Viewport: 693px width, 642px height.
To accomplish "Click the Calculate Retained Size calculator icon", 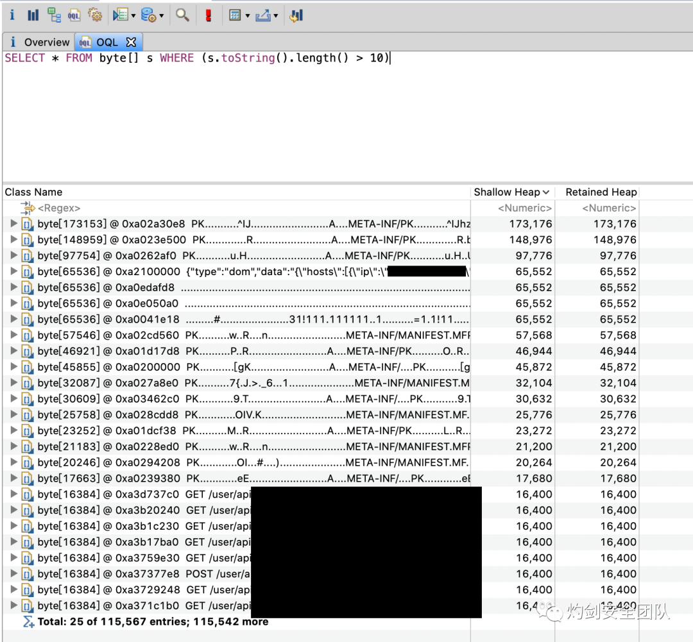I will click(235, 15).
